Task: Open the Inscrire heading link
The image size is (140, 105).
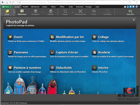Action: click(103, 68)
